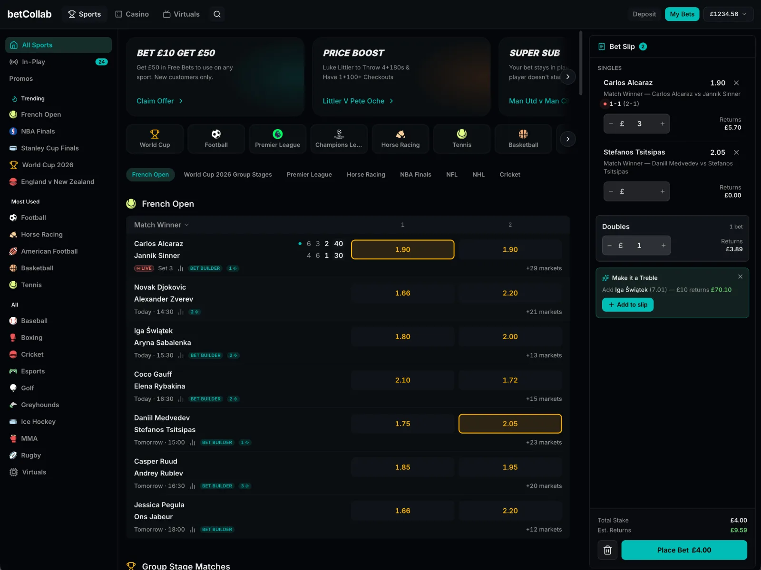Image resolution: width=761 pixels, height=570 pixels.
Task: Expand +13 markets for Świątek match
Action: tap(544, 355)
